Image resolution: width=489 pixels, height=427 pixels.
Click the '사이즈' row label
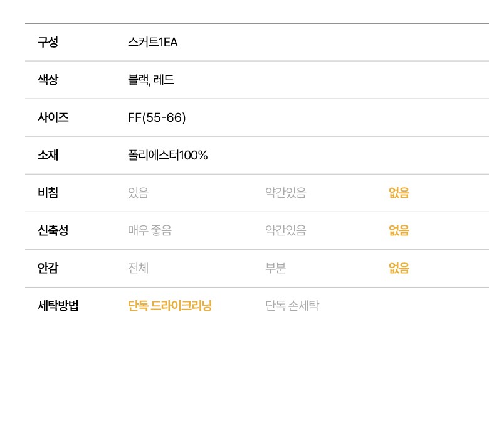pyautogui.click(x=53, y=117)
